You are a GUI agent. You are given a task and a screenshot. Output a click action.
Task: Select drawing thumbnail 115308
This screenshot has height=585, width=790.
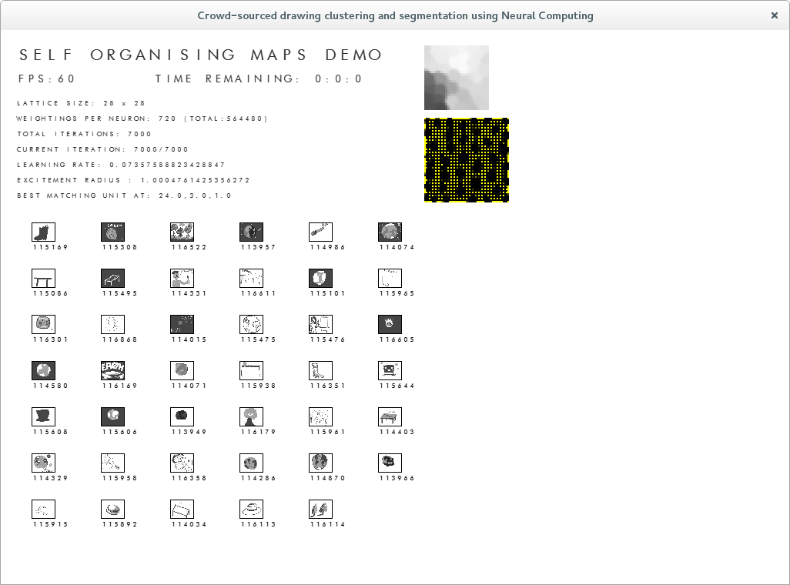pyautogui.click(x=113, y=232)
